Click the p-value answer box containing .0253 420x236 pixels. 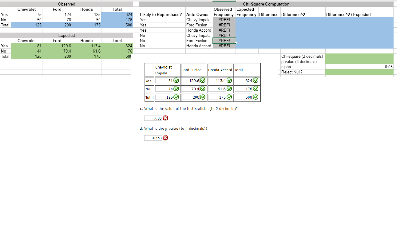(x=153, y=138)
